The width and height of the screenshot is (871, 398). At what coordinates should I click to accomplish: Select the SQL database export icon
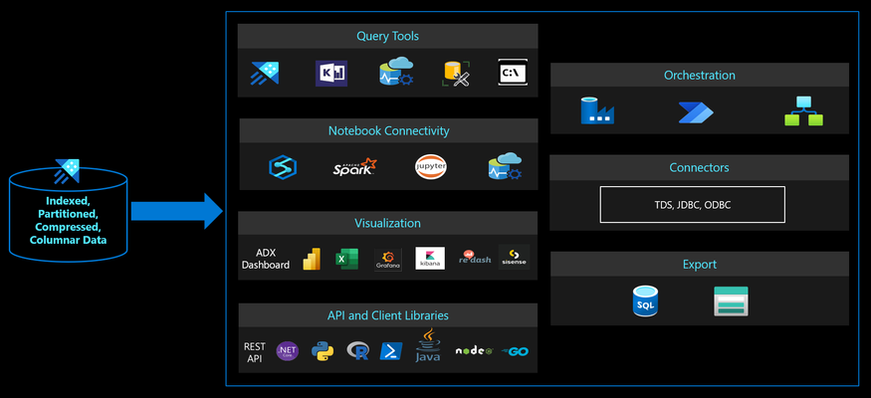[x=645, y=301]
